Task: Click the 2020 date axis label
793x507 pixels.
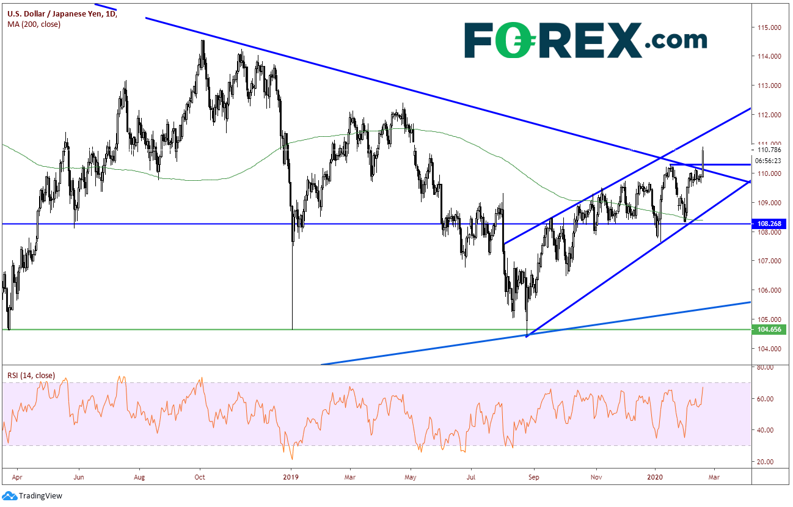Action: coord(656,478)
